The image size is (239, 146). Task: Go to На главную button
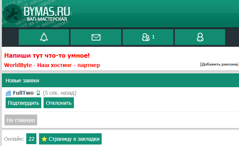[21, 120]
